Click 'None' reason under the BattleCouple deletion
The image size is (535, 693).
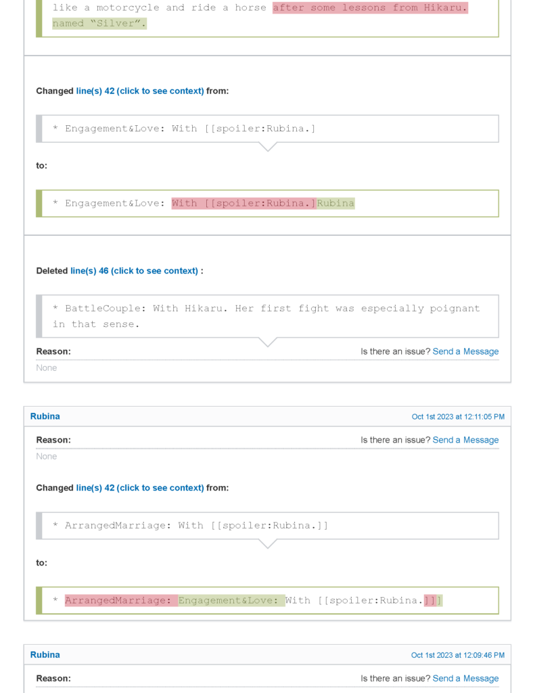[47, 367]
